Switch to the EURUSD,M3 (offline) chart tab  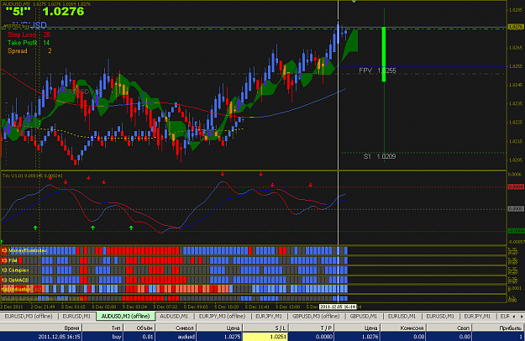click(29, 316)
